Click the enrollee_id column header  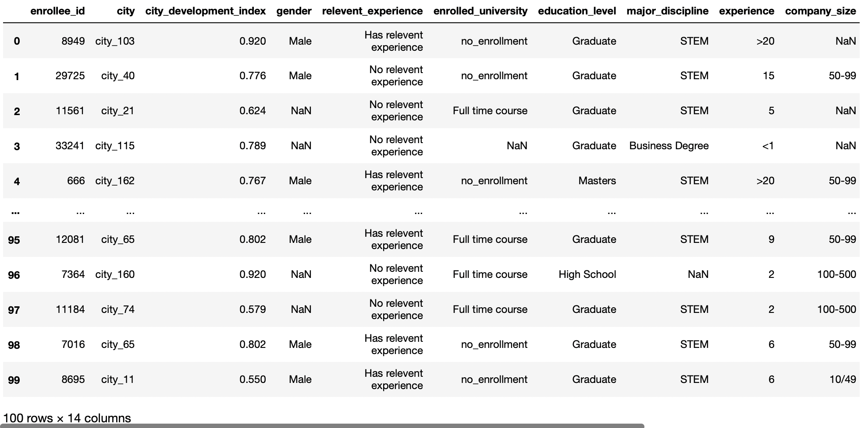[57, 11]
